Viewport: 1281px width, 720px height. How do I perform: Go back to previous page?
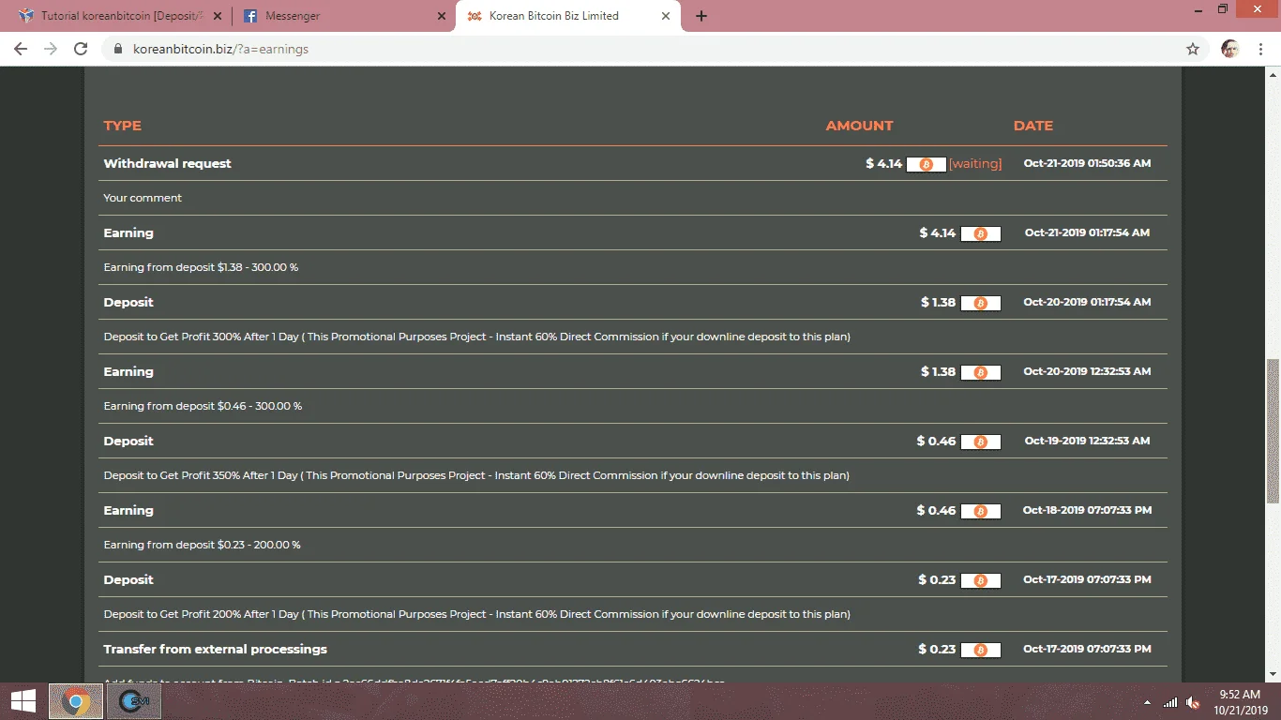21,49
